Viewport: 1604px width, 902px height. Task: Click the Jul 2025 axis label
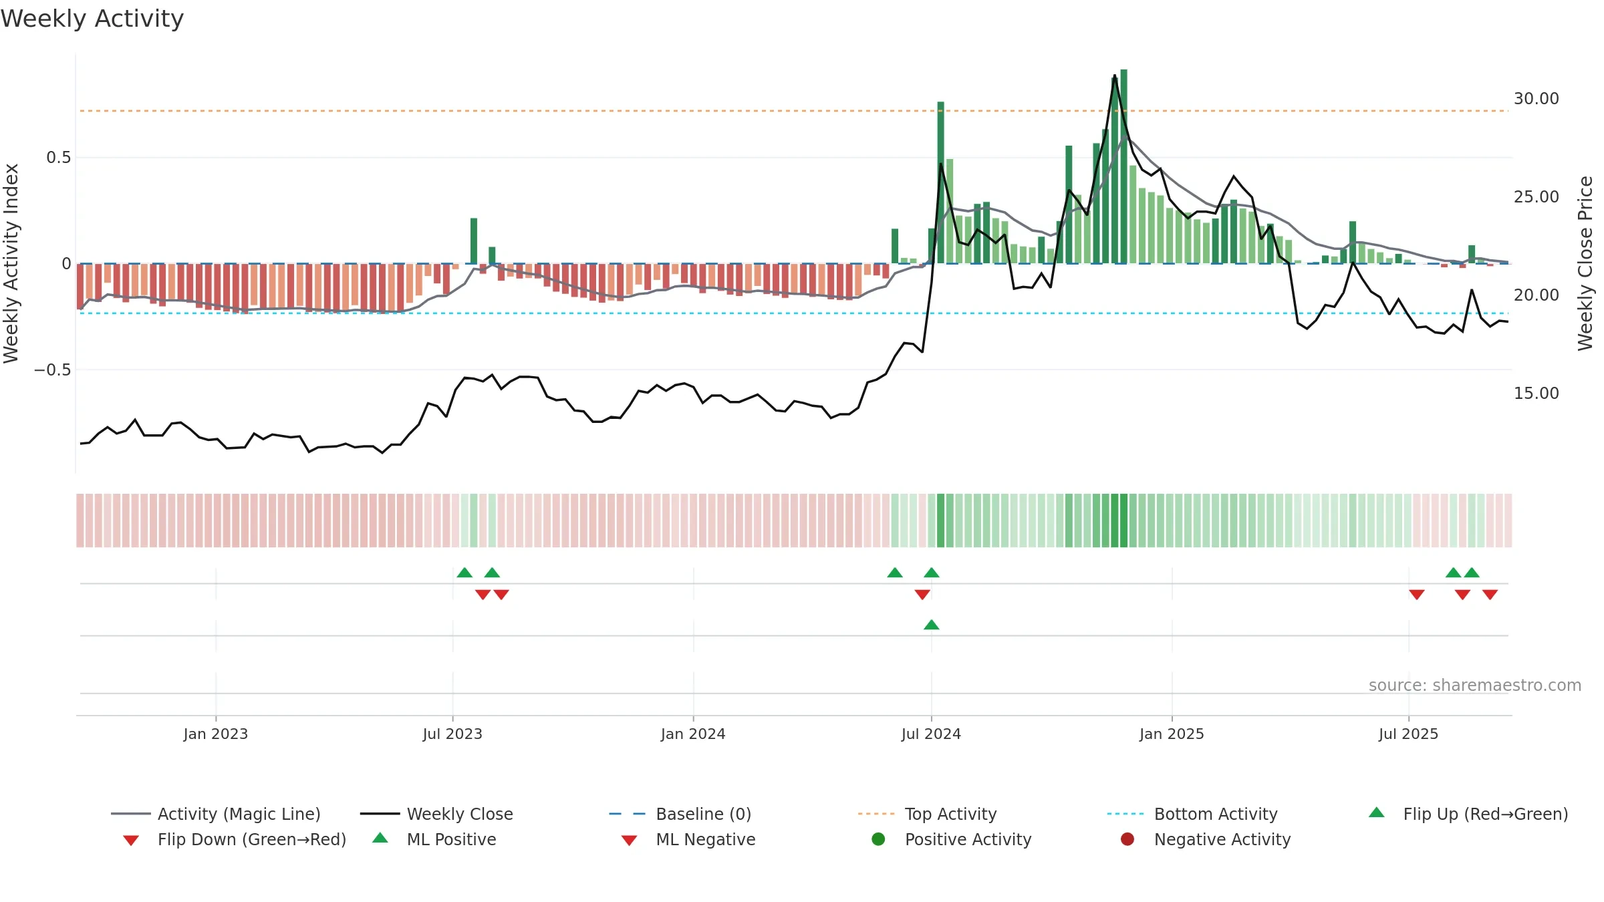coord(1408,734)
